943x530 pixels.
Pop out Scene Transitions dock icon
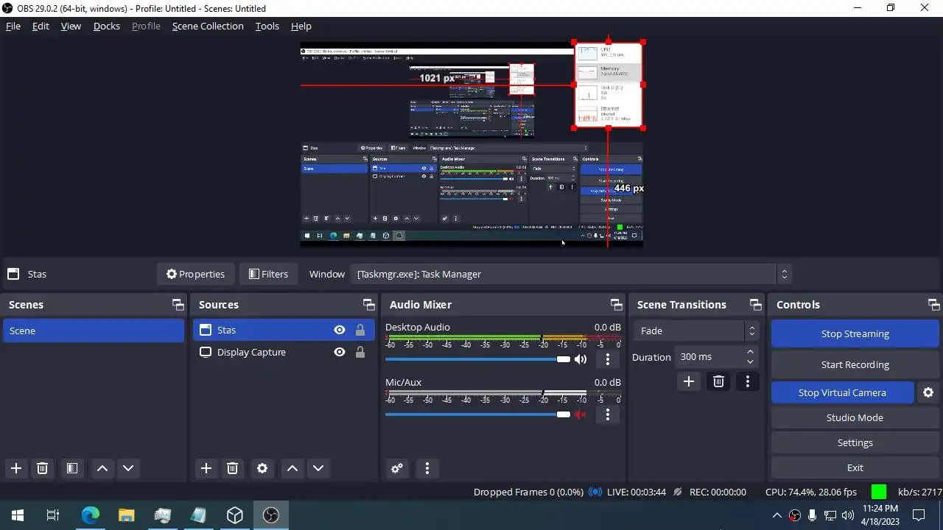(x=755, y=305)
